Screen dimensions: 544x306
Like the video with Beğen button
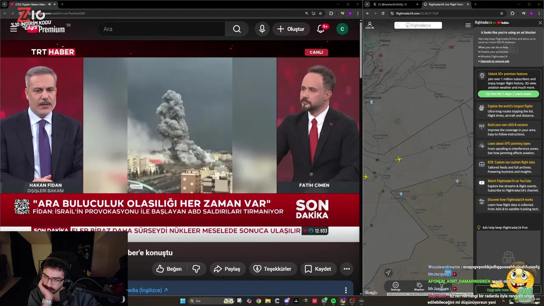click(x=169, y=269)
